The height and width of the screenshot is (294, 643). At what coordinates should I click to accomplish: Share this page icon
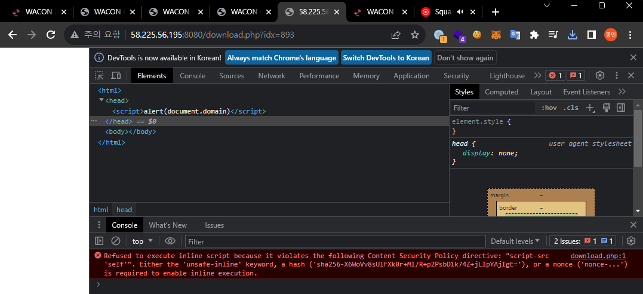[396, 35]
